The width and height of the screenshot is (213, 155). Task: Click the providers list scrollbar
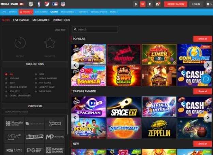coord(67,125)
